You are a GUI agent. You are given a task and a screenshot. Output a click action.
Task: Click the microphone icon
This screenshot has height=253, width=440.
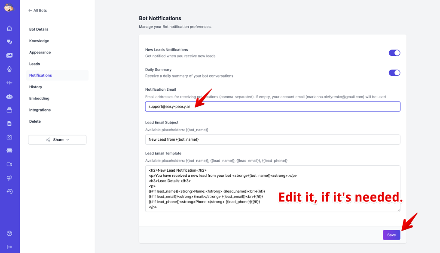coord(9,69)
